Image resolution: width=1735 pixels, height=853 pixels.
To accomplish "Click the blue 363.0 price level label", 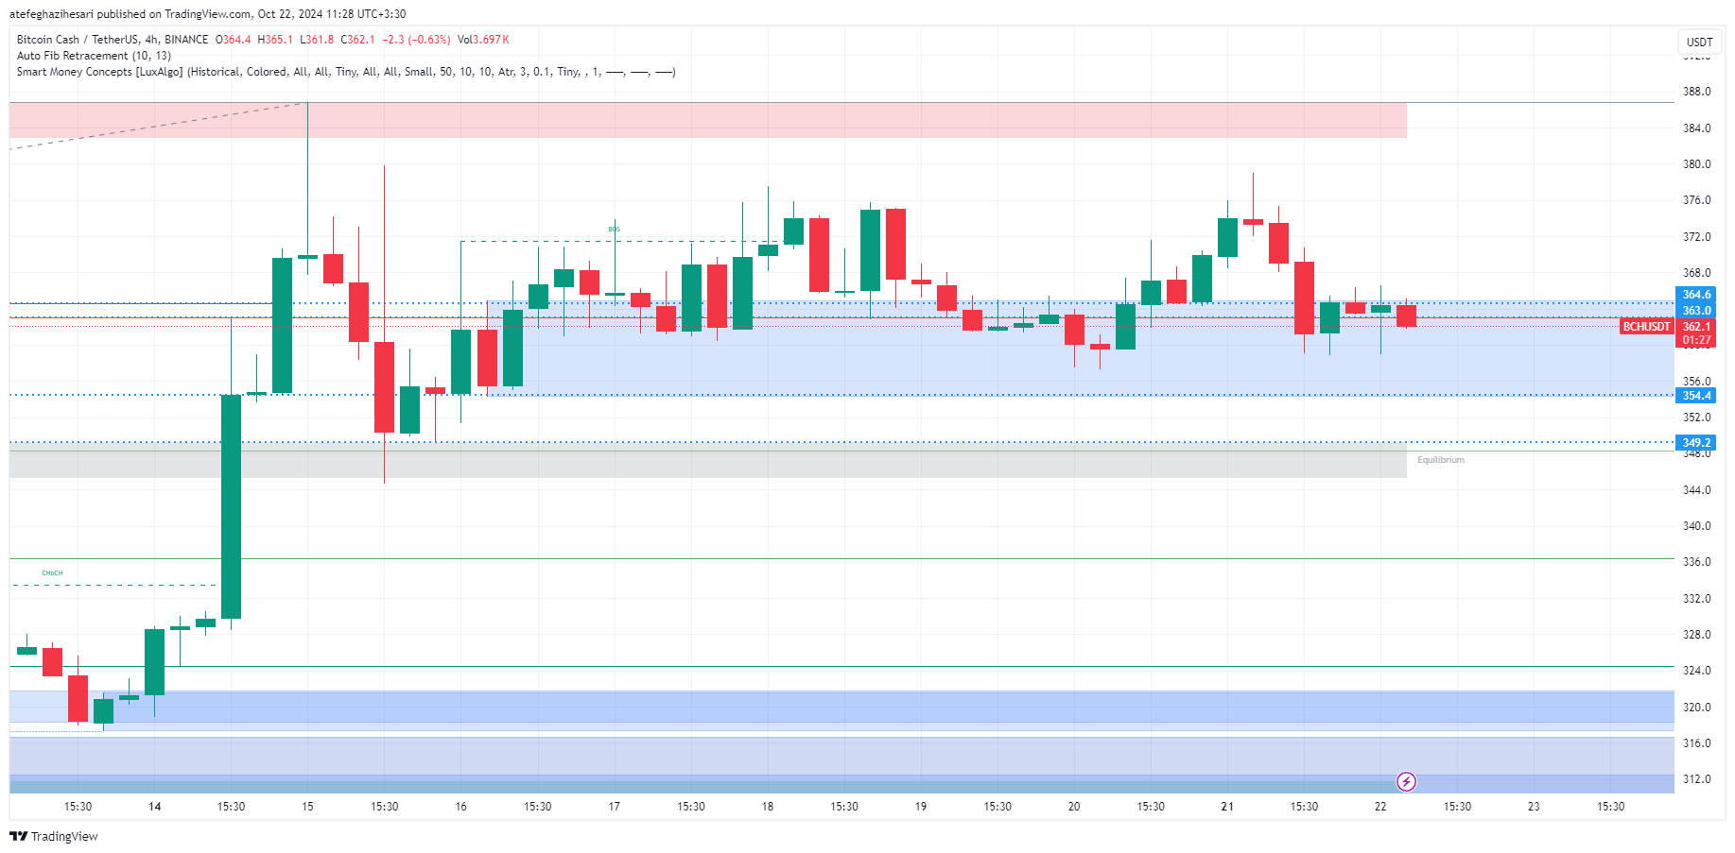I will [1696, 311].
